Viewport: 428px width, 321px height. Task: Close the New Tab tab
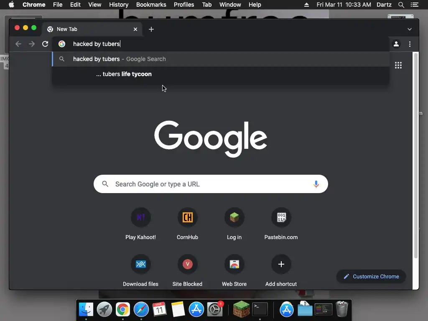tap(135, 29)
